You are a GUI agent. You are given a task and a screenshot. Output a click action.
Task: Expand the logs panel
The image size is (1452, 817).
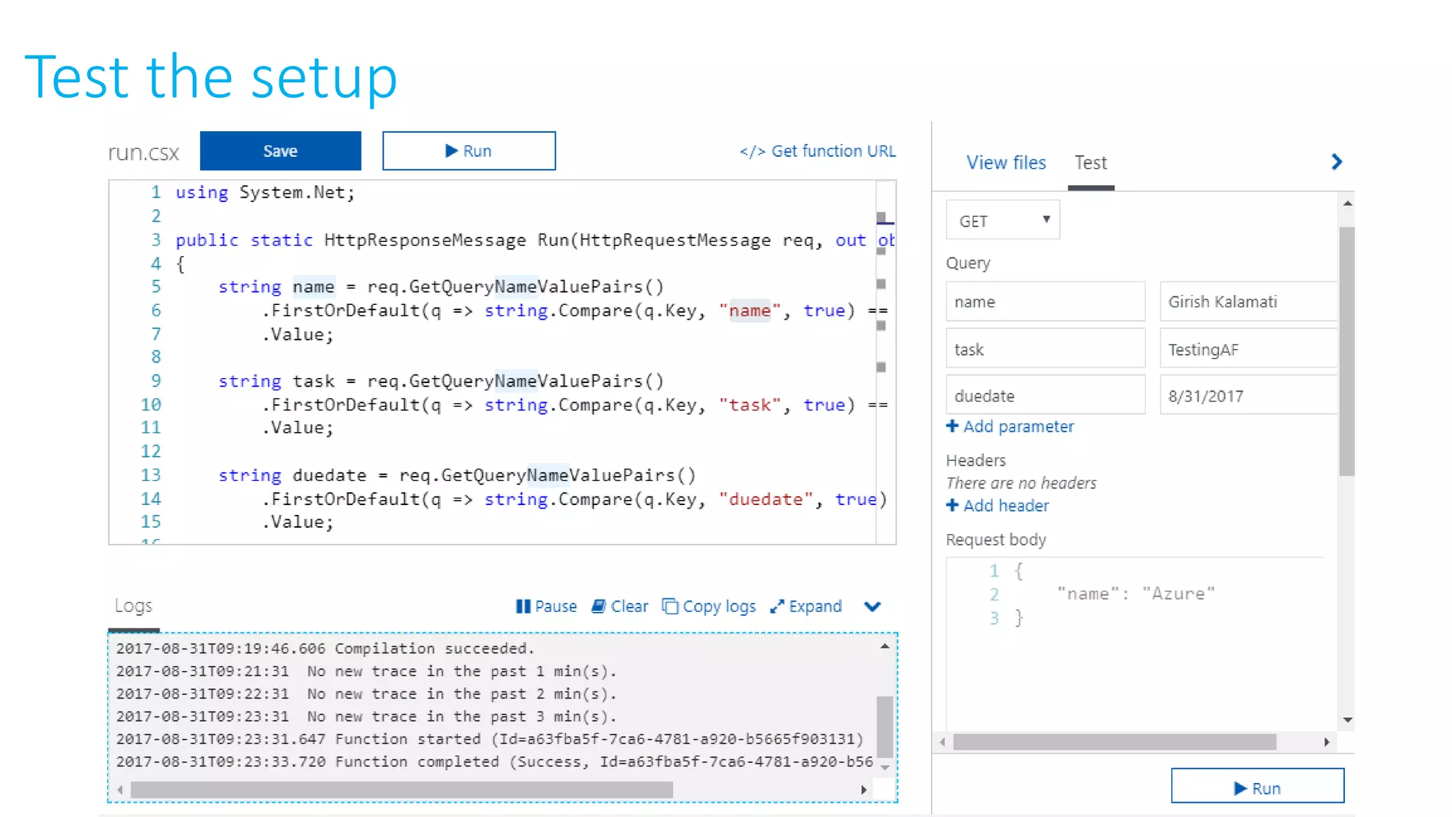coord(806,606)
